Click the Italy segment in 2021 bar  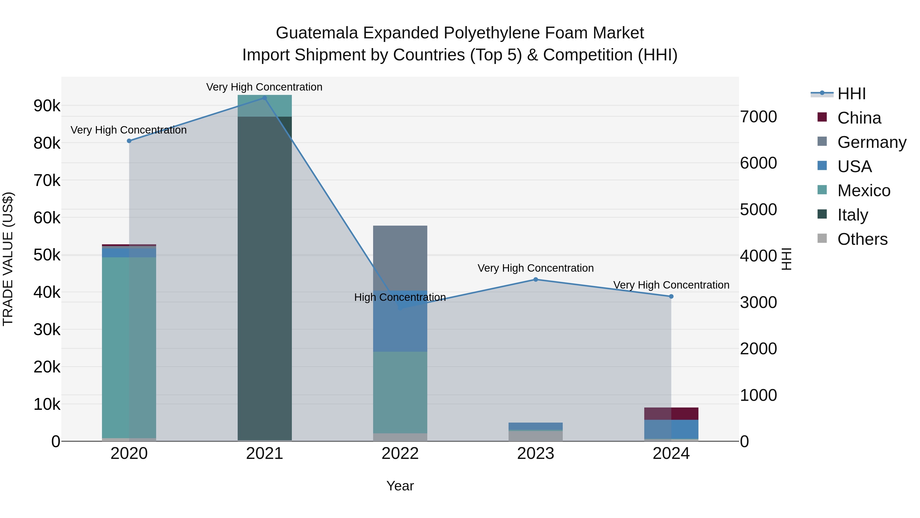265,279
